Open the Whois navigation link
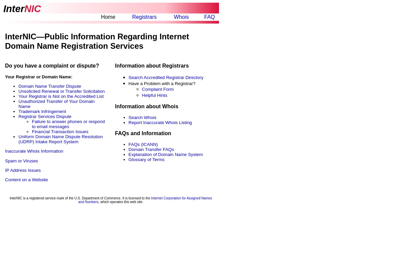403x270 pixels. coord(181,17)
